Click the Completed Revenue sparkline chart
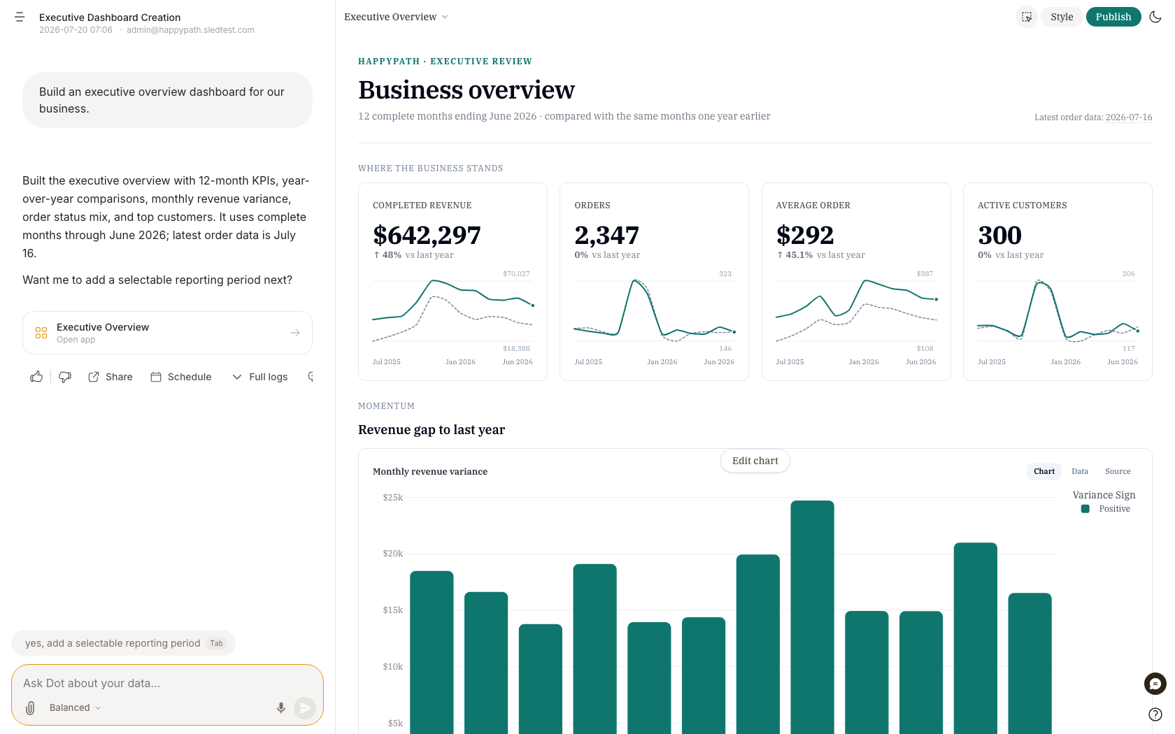 pos(453,311)
